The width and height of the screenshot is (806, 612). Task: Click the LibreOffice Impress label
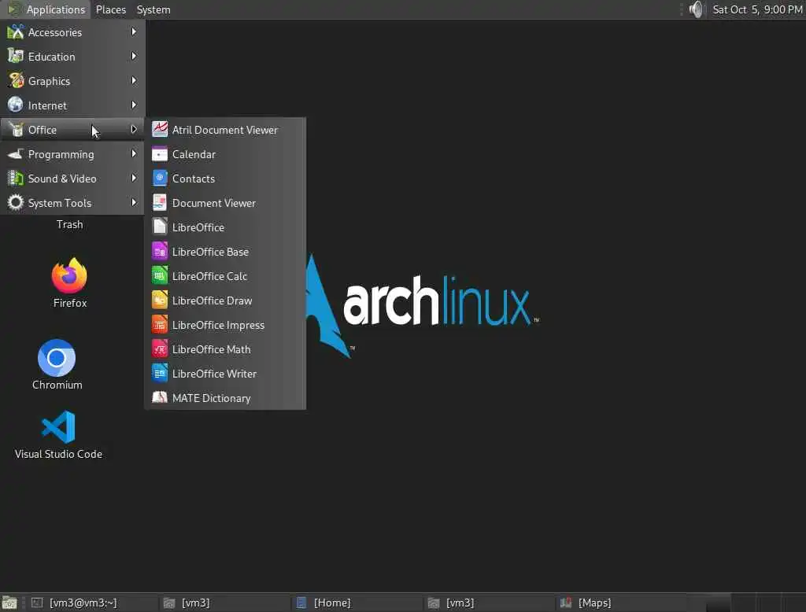pos(218,325)
